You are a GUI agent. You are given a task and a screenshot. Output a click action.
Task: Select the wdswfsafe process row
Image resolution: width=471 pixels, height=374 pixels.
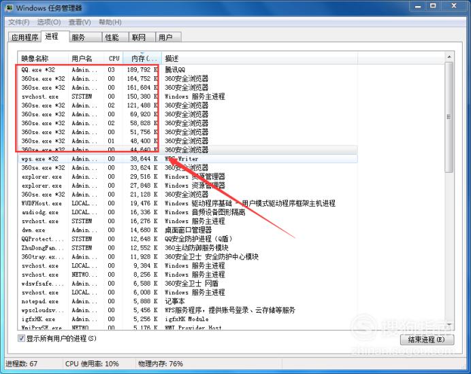tap(188, 284)
